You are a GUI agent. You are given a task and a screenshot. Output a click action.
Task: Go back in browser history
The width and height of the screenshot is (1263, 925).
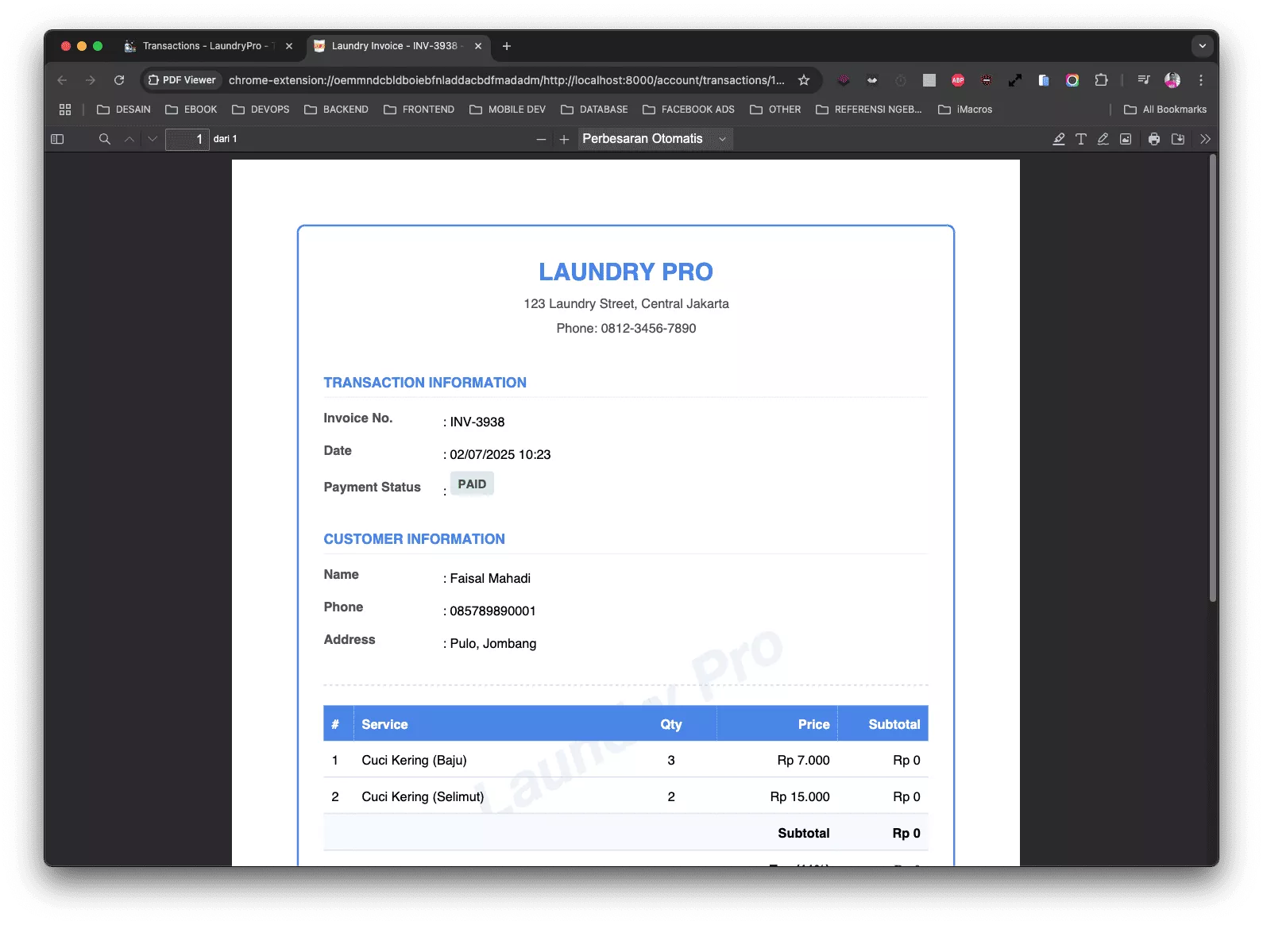63,80
